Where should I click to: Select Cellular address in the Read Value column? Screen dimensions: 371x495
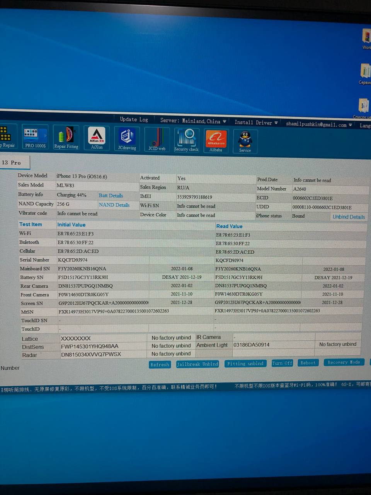[x=235, y=252]
